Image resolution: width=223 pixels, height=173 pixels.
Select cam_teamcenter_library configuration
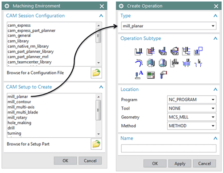[29, 62]
